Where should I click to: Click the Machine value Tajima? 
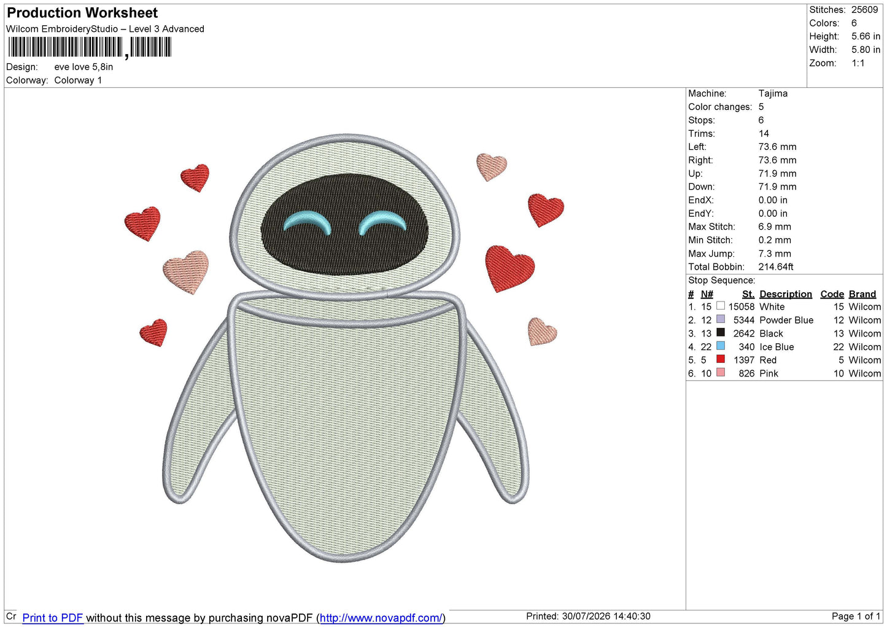(773, 93)
